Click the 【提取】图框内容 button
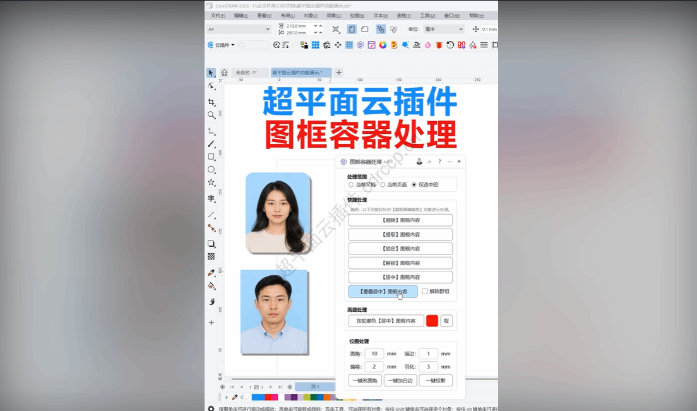The image size is (697, 411). coord(400,234)
